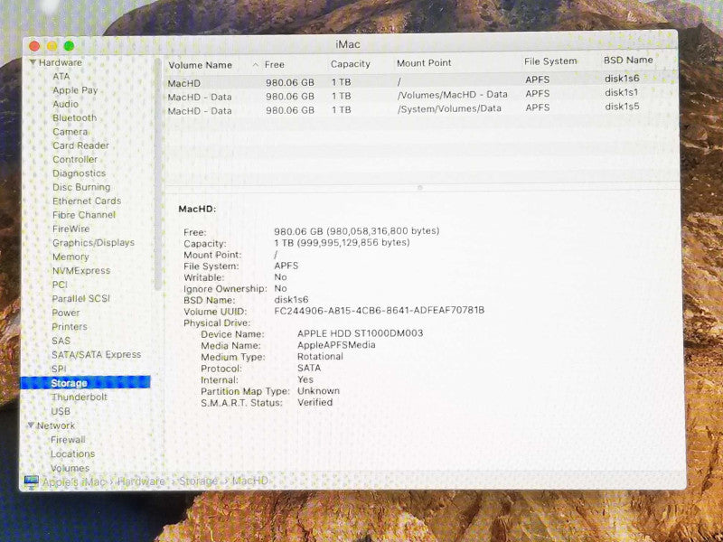Viewport: 723px width, 542px height.
Task: Click the green zoom window button
Action: (x=70, y=46)
